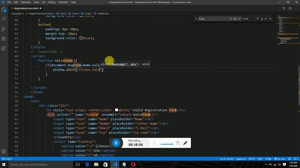
Task: Click 'Go Live' in status bar
Action: [280, 159]
